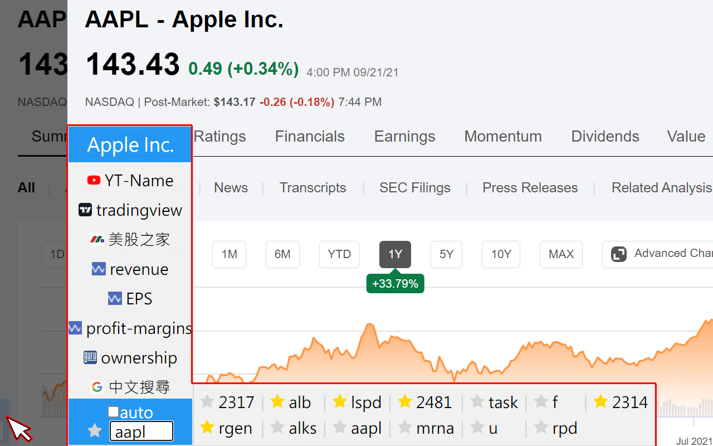The width and height of the screenshot is (713, 446).
Task: Filter by Related Analysis
Action: [662, 188]
